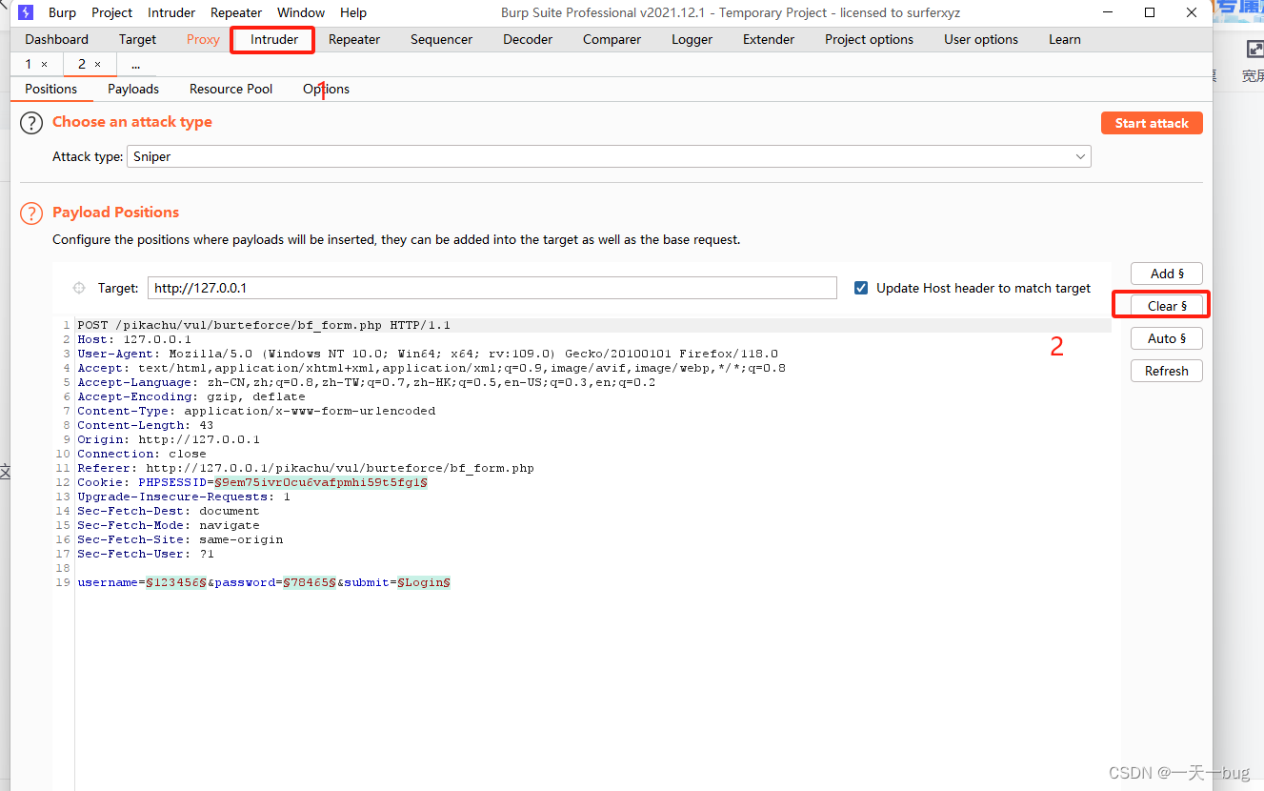Click the Host: 127.0.0.1 header line
The image size is (1264, 791).
point(134,339)
